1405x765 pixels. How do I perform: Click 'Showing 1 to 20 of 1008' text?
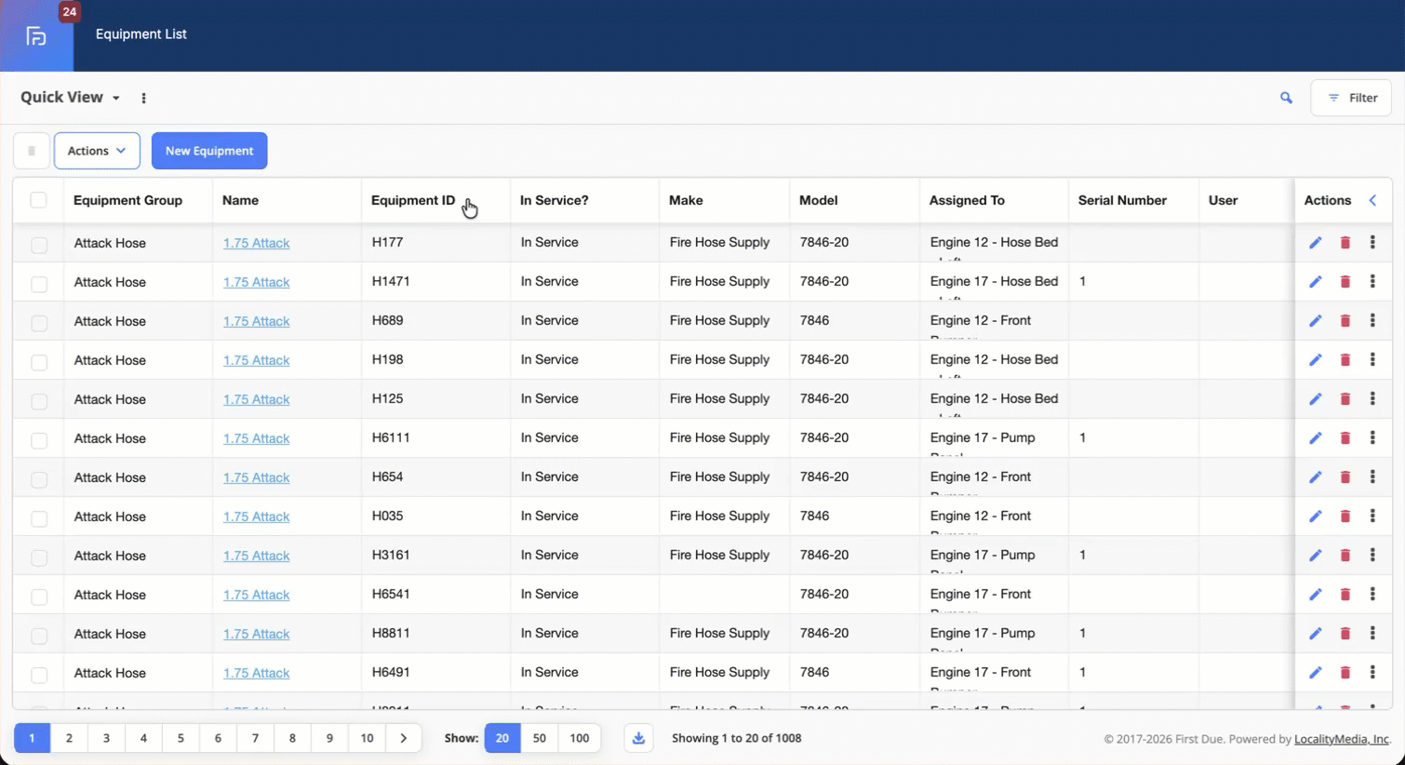coord(736,738)
